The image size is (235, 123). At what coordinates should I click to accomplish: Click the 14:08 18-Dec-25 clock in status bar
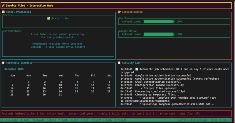pos(221,120)
